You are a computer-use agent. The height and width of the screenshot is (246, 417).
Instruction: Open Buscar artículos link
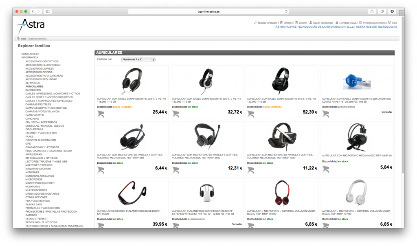(268, 23)
